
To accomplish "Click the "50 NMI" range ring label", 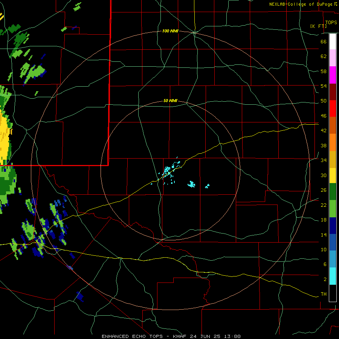I will point(170,101).
